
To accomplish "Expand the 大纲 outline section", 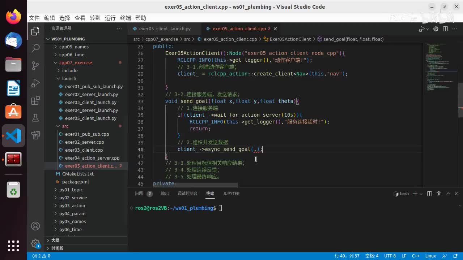I will pyautogui.click(x=55, y=240).
